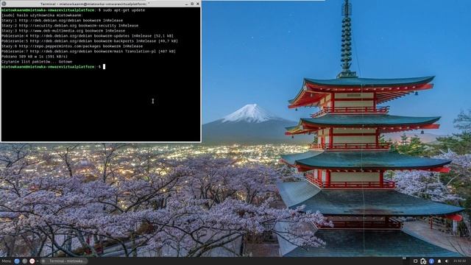Viewport: 471px width, 265px height.
Task: Close the Terminal window
Action: point(198,4)
